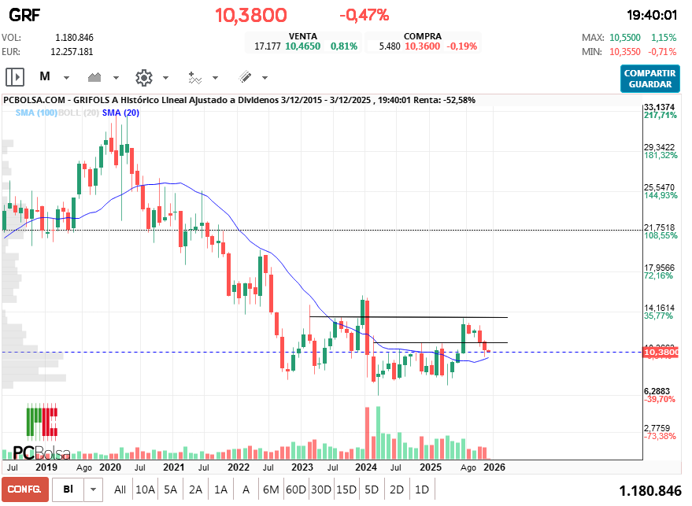Click the GRF ticker symbol
Viewport: 692px width, 506px height.
tap(24, 15)
